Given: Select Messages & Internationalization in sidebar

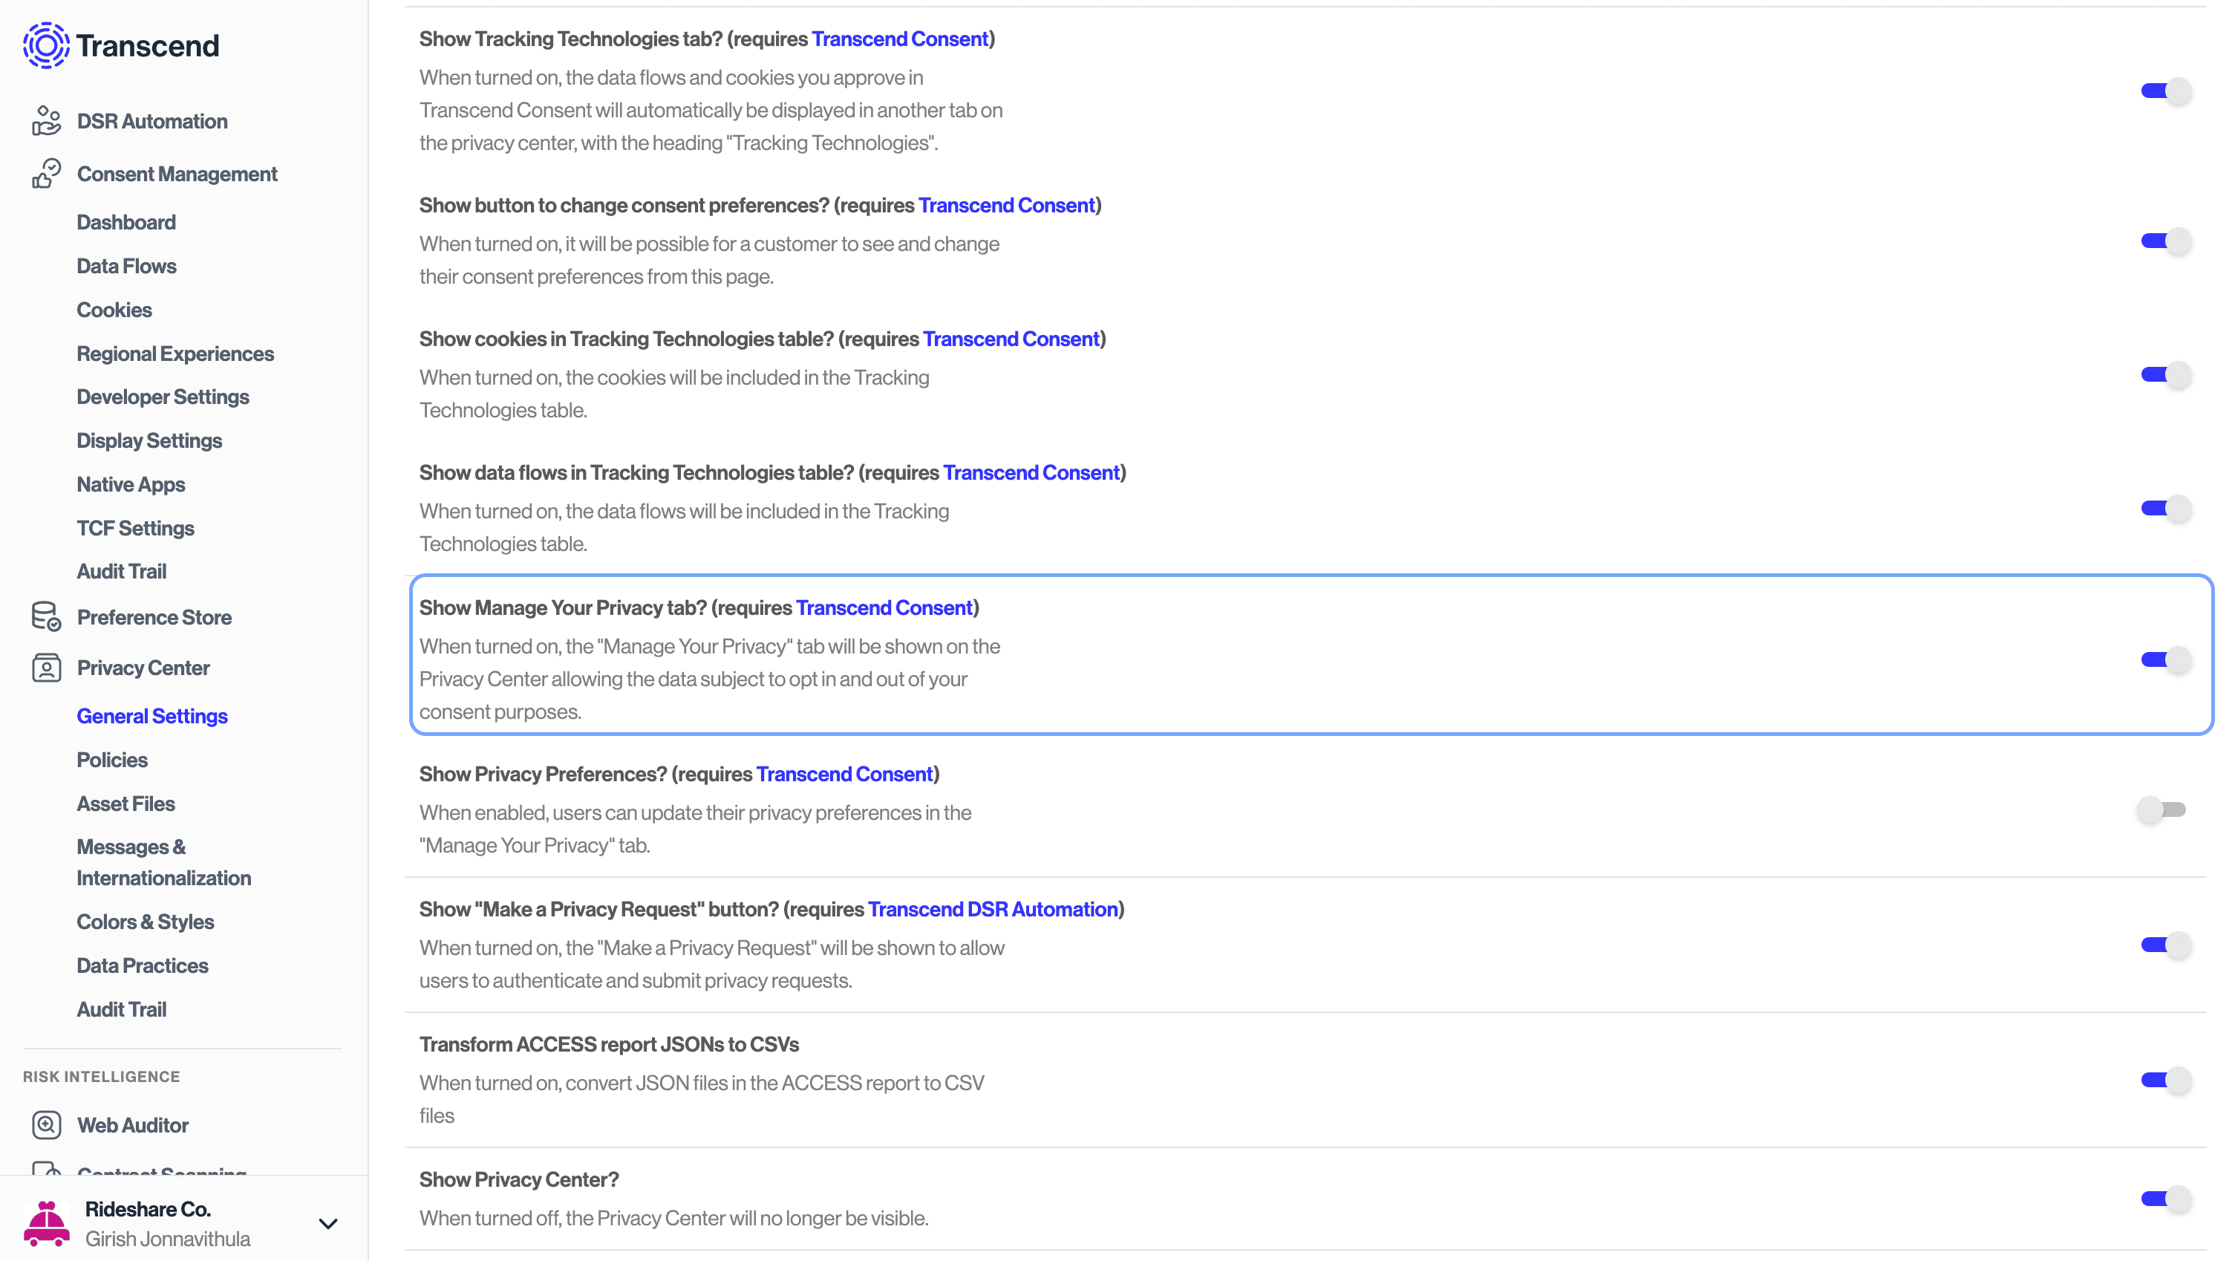Looking at the screenshot, I should click(x=163, y=861).
